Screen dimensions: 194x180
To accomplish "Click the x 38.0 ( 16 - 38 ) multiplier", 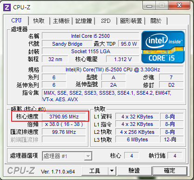I will pyautogui.click(x=64, y=124).
